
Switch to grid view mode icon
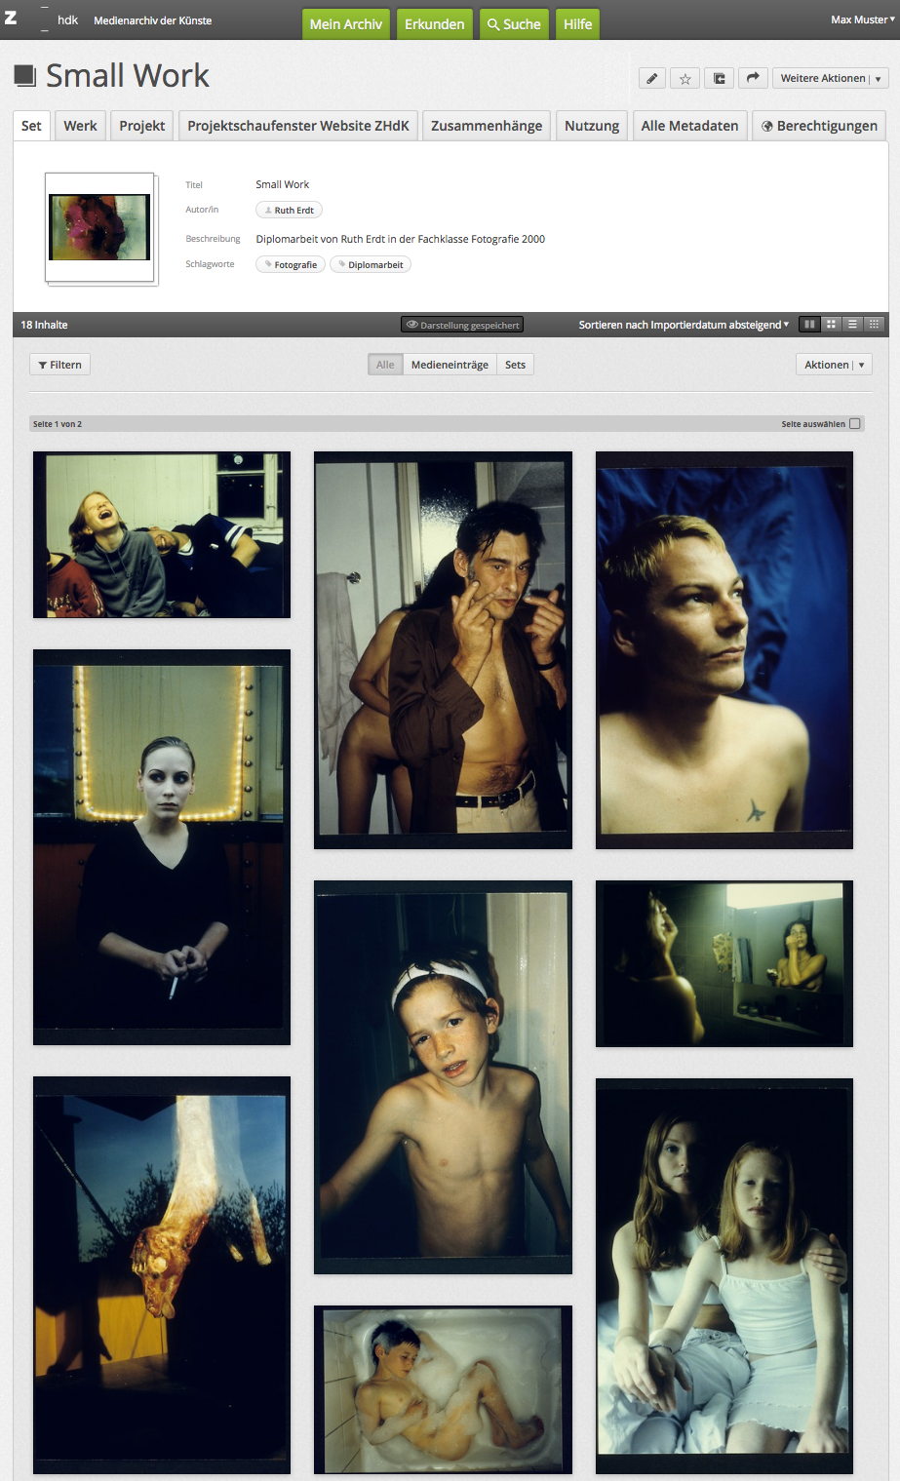pyautogui.click(x=831, y=325)
